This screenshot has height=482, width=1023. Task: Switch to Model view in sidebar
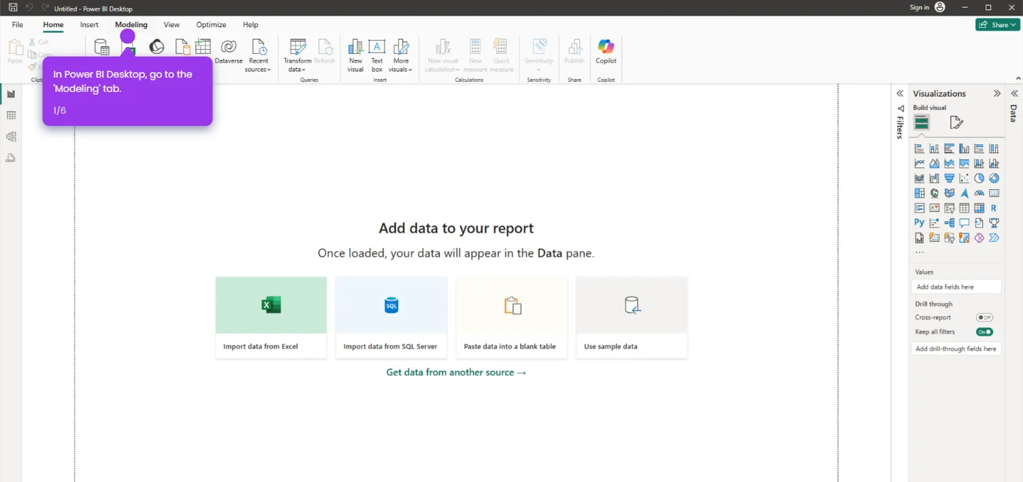11,136
